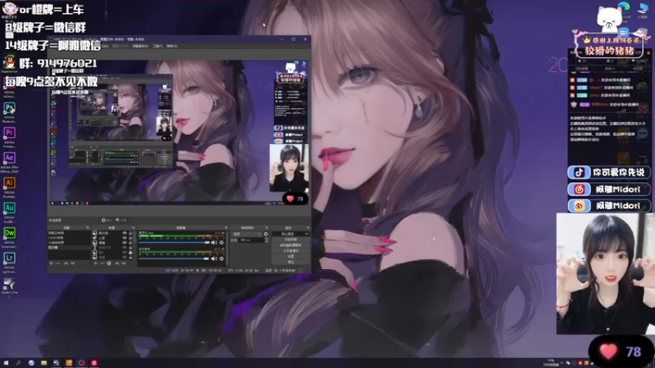Move the selected source down
This screenshot has height=368, width=655.
[124, 263]
